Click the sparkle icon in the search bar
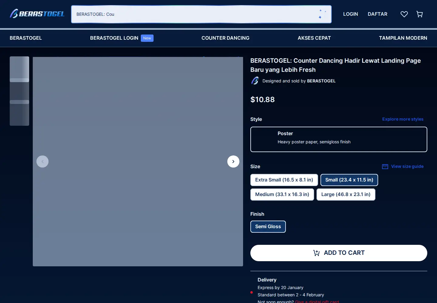Image resolution: width=437 pixels, height=303 pixels. pyautogui.click(x=322, y=14)
